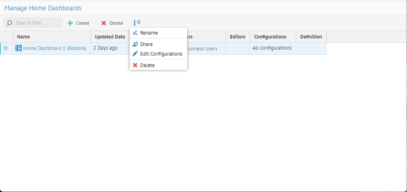Image resolution: width=407 pixels, height=192 pixels.
Task: Choose Rename from the actions menu
Action: (x=149, y=33)
